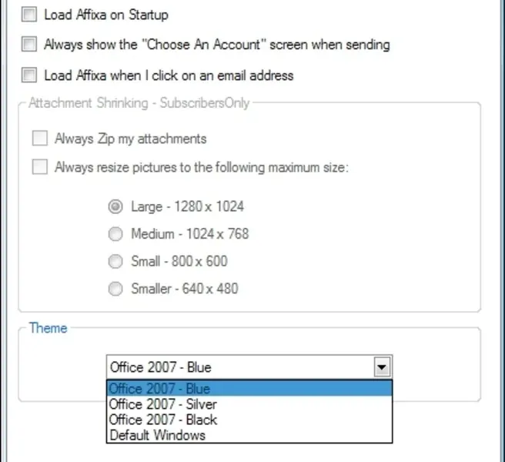
Task: Select the Smaller - 640 x 480 radio button
Action: [x=115, y=290]
